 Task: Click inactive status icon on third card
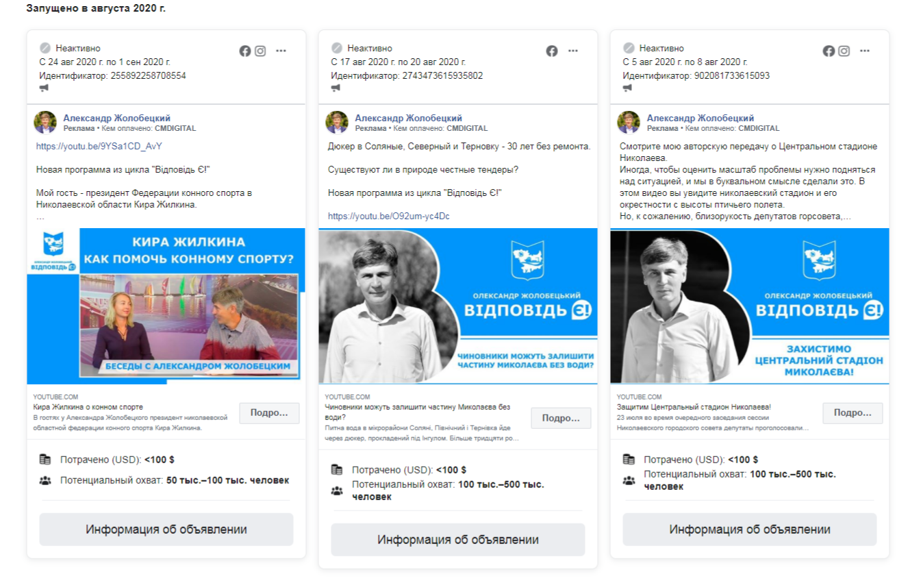629,48
